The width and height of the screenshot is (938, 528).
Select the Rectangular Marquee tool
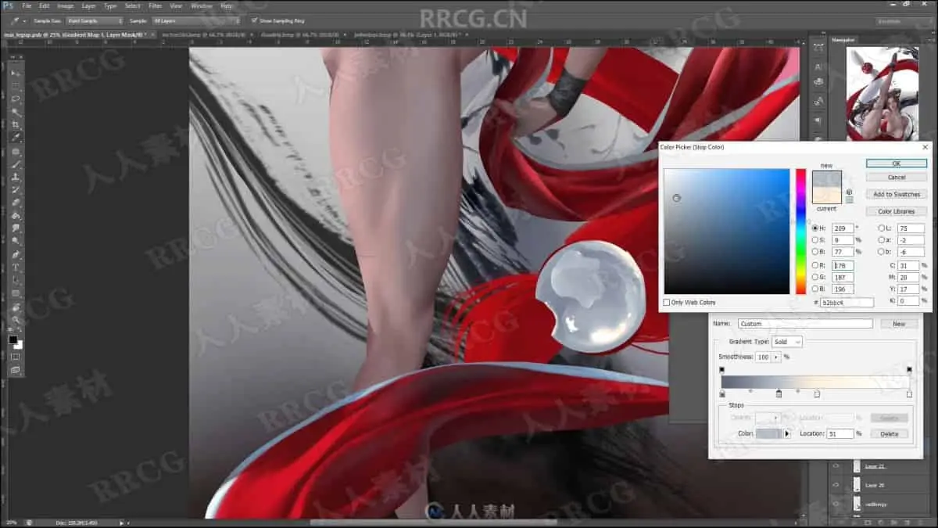point(16,86)
